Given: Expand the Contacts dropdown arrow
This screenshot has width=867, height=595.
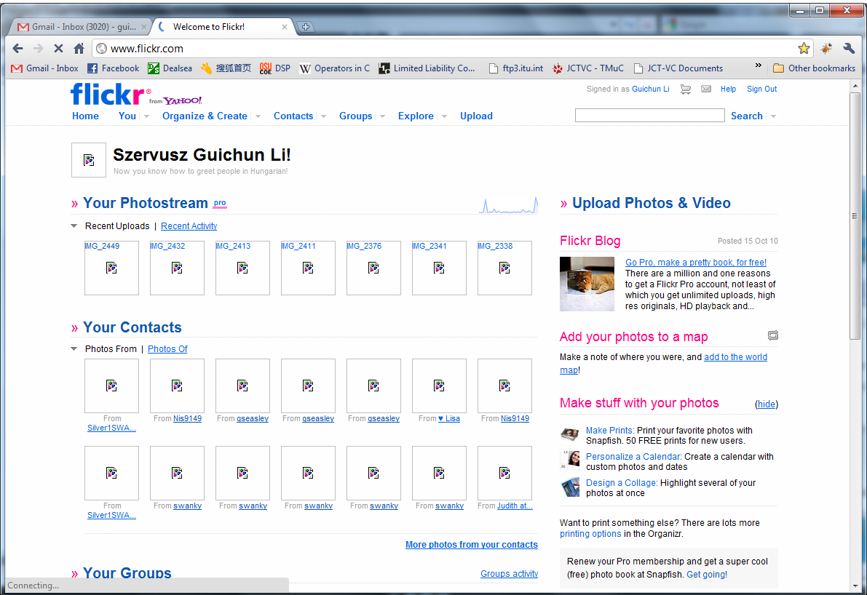Looking at the screenshot, I should pyautogui.click(x=323, y=116).
